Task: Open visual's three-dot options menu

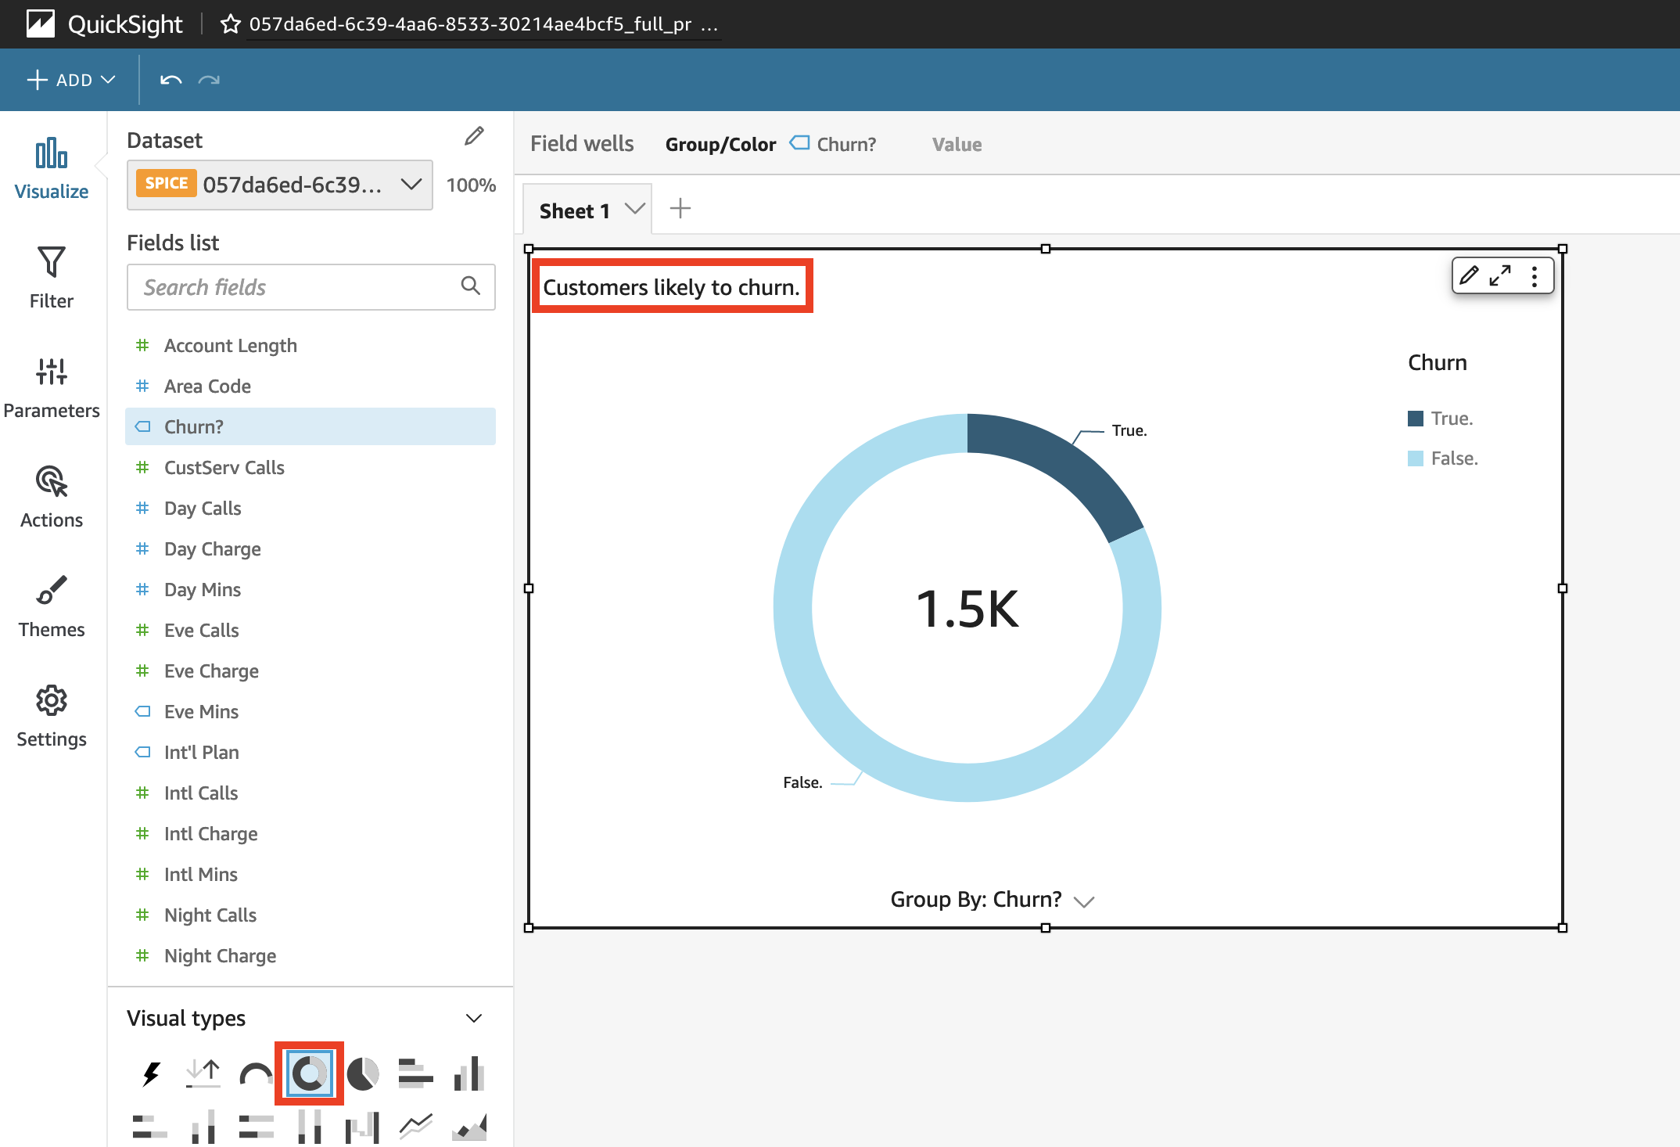Action: click(x=1534, y=276)
